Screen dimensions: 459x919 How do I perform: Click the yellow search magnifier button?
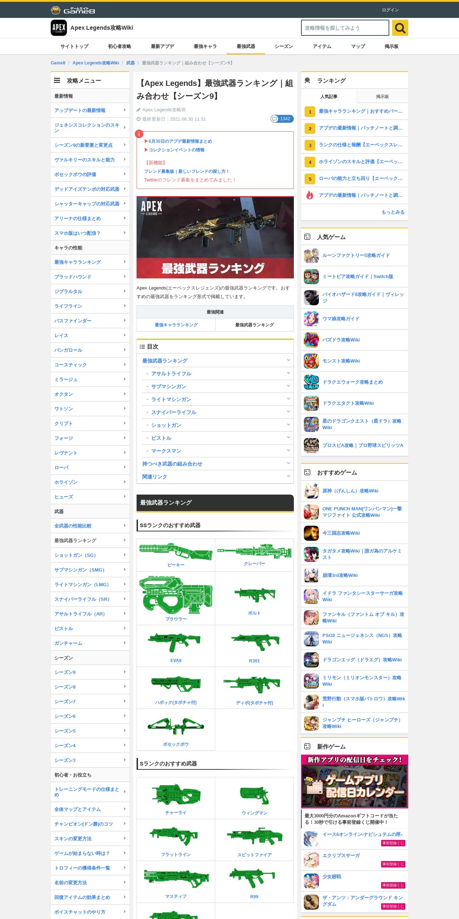click(400, 28)
